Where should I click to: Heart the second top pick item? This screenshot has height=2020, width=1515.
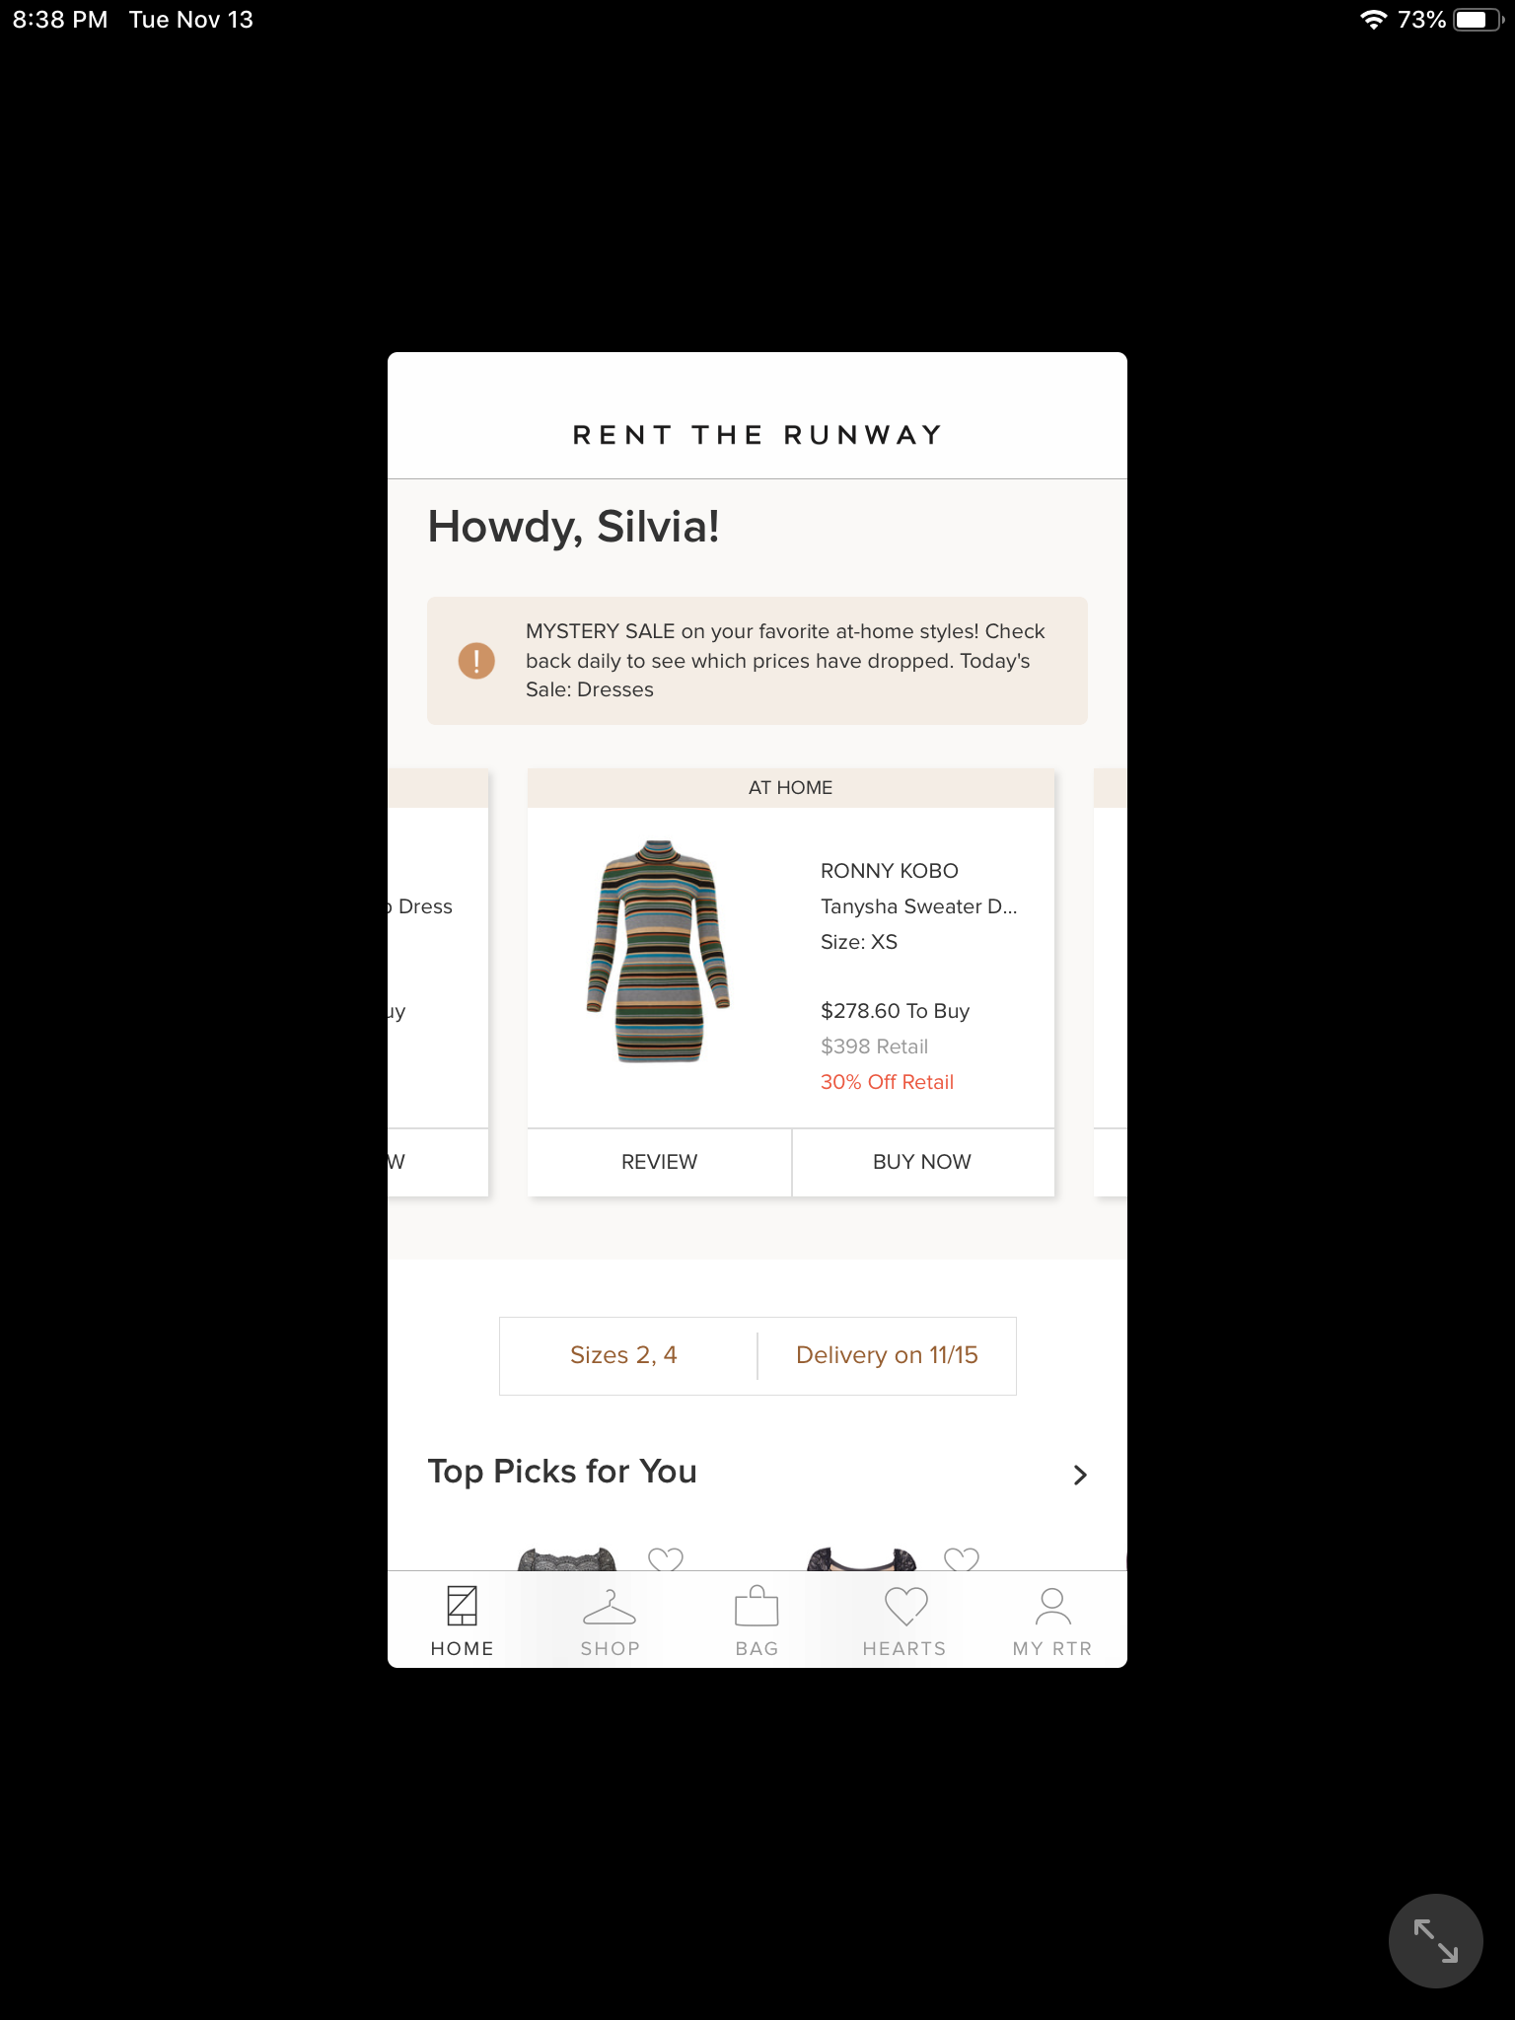tap(962, 1559)
